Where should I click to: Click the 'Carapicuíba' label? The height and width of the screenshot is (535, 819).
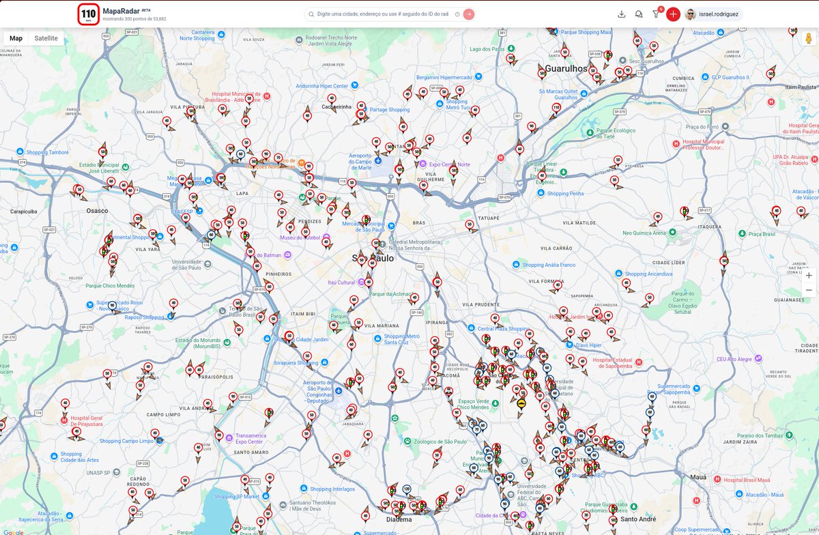coord(25,212)
